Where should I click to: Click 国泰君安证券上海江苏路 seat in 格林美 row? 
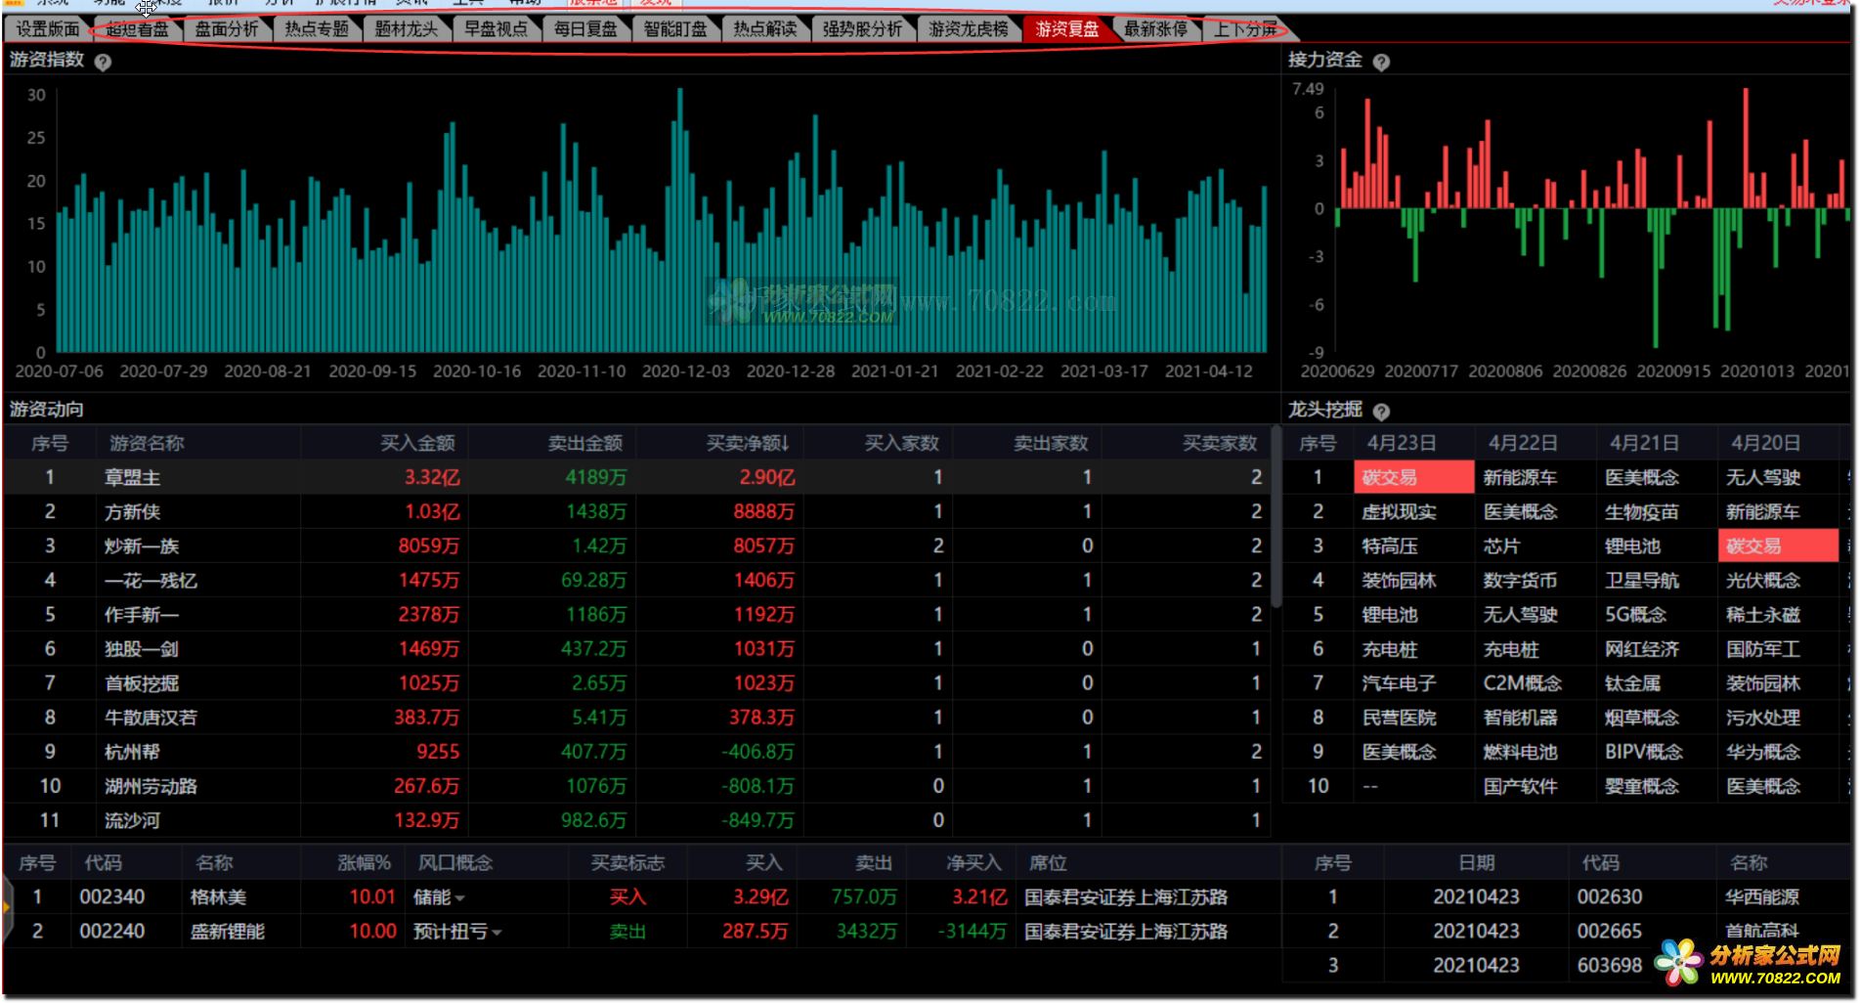pyautogui.click(x=1126, y=897)
